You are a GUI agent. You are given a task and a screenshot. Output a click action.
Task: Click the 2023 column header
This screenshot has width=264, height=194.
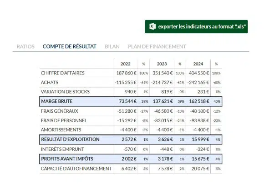[162, 64]
